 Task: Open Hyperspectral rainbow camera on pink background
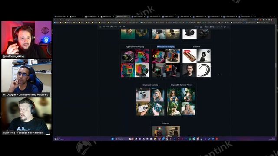[x=142, y=56]
